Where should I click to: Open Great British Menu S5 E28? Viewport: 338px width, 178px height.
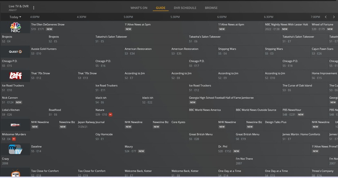pyautogui.click(x=211, y=137)
